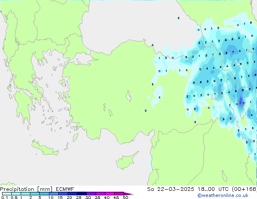The height and width of the screenshot is (199, 257).
Task: Click the legend value '50'
Action: click(x=126, y=197)
